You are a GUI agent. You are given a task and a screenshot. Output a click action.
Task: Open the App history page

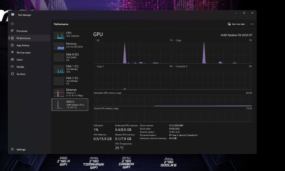click(29, 45)
